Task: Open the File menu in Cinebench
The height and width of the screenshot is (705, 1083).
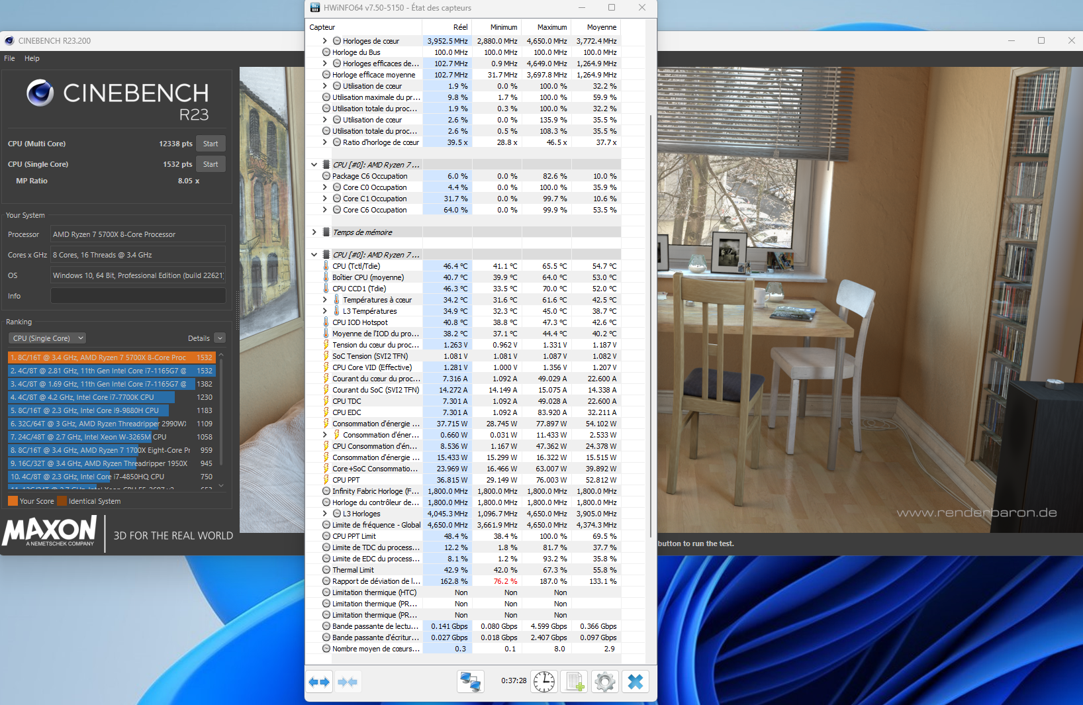Action: pyautogui.click(x=9, y=58)
